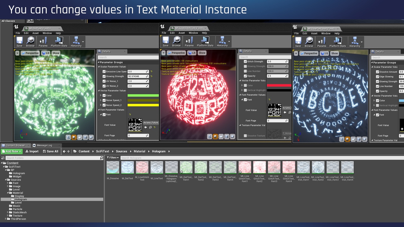The height and width of the screenshot is (227, 404).
Task: Click Hierarchy in MI_LineText_Inst_Font1 toolbar
Action: (355, 42)
